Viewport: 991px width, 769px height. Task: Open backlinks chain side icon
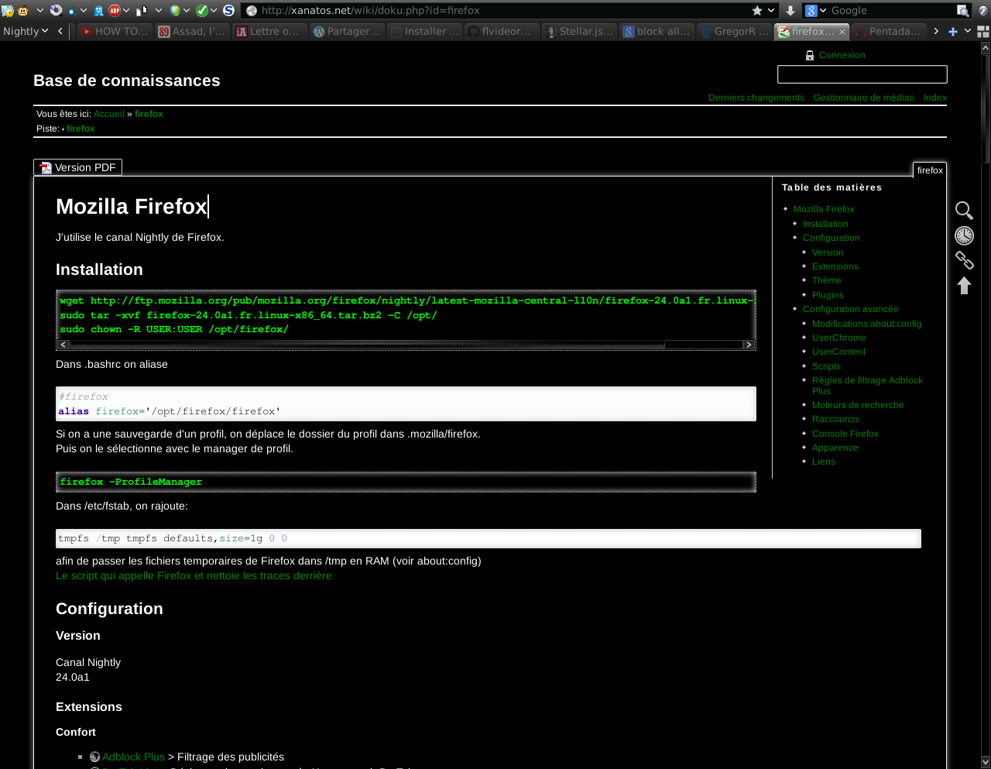pos(964,260)
